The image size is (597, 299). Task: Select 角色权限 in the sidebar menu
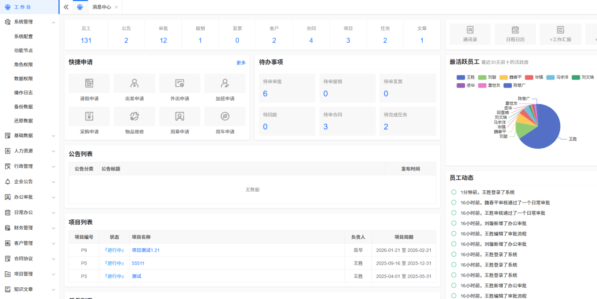coord(24,65)
